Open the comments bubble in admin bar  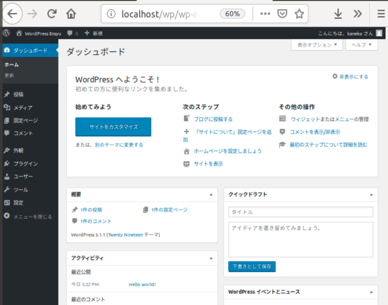point(73,34)
